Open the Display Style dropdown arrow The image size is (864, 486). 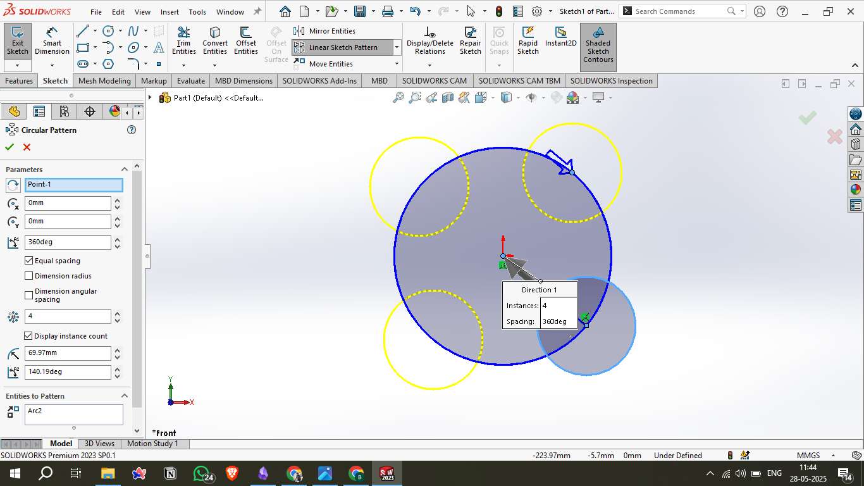(518, 97)
